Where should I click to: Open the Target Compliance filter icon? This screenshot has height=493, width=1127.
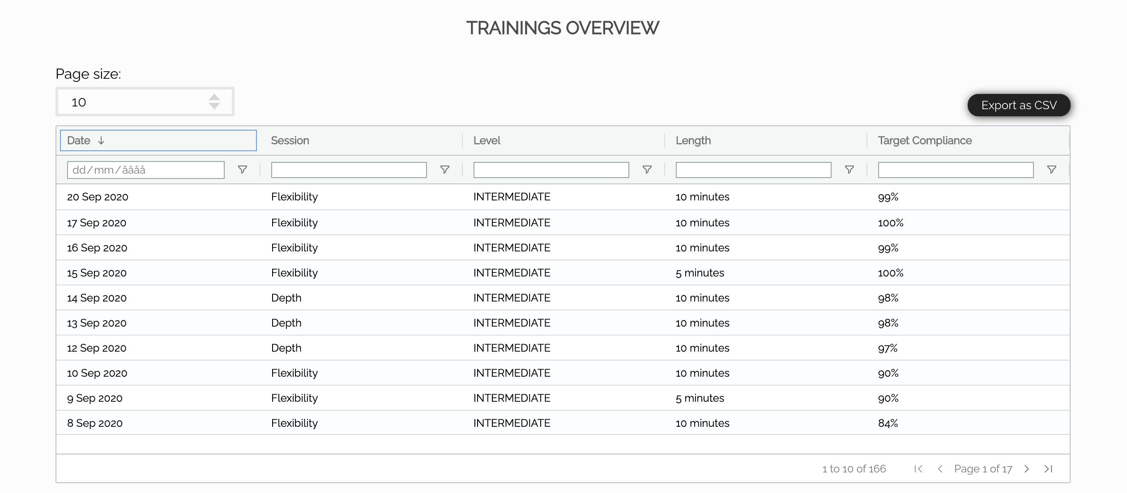[1051, 170]
